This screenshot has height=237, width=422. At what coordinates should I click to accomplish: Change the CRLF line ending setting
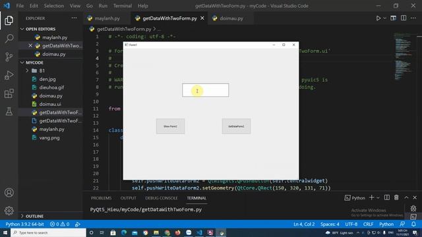pyautogui.click(x=368, y=224)
